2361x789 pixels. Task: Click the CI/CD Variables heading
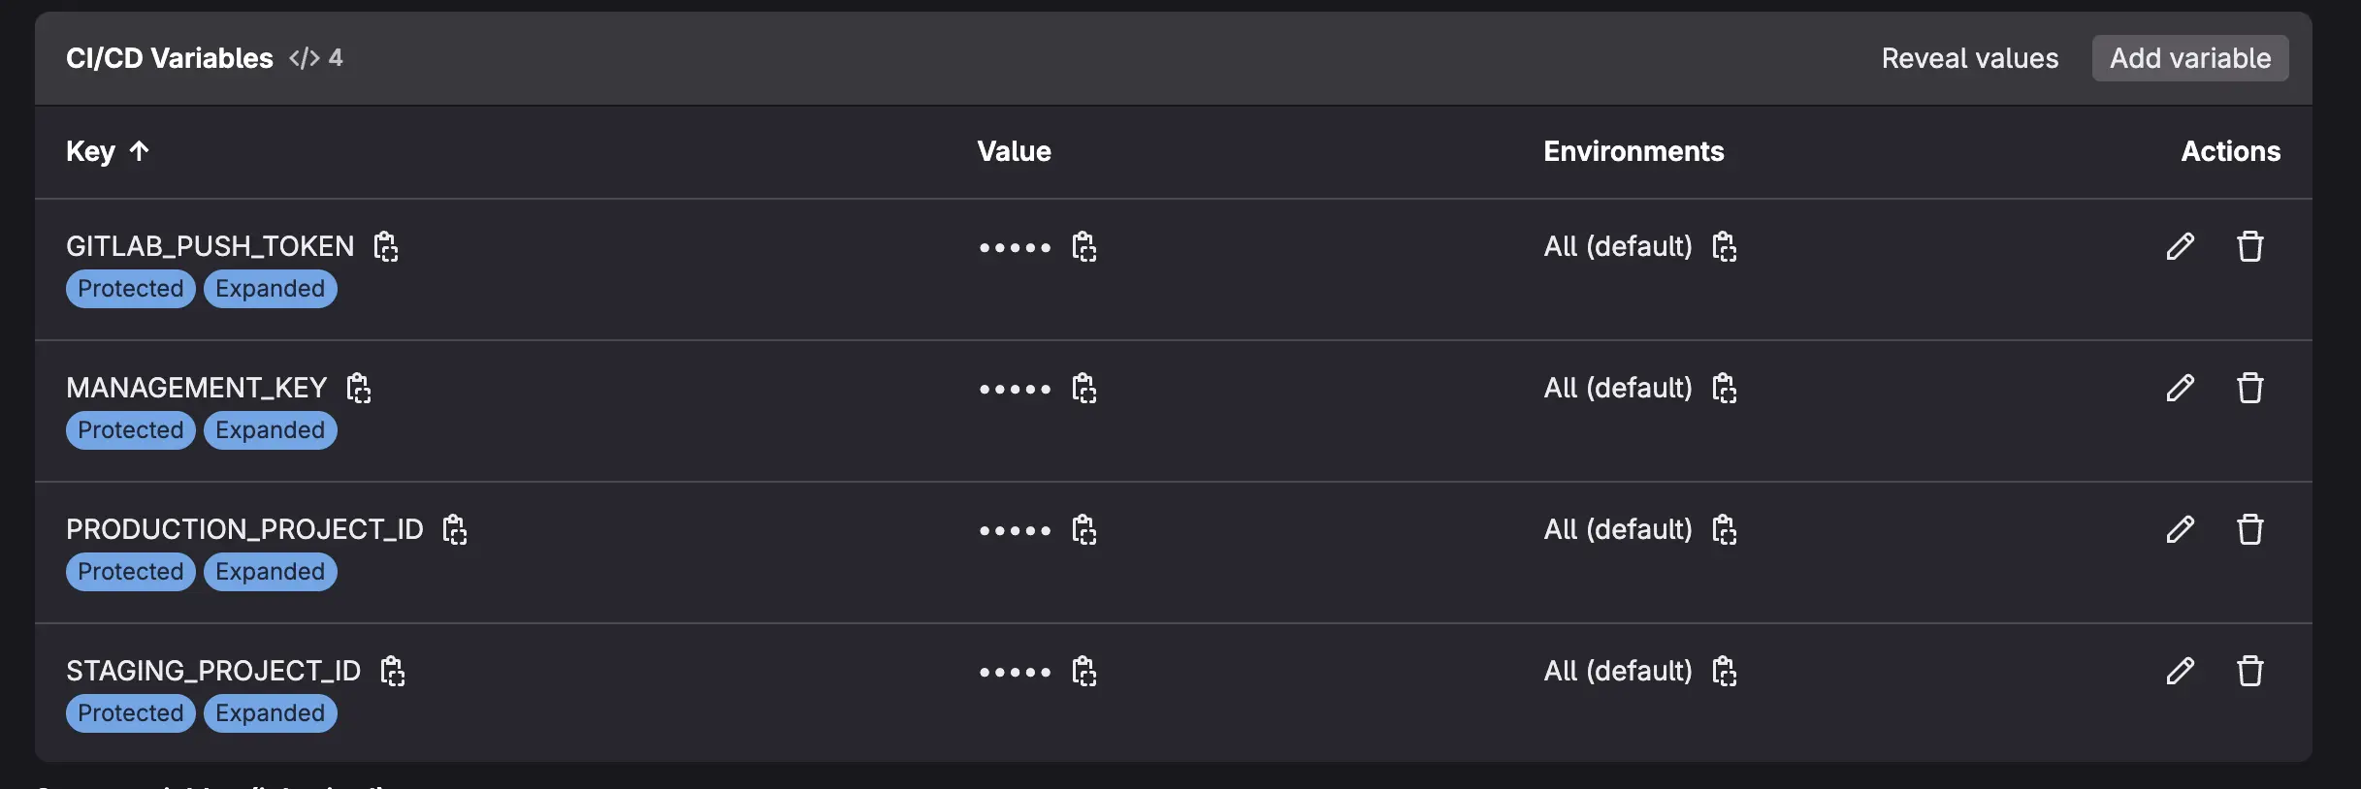[x=170, y=57]
